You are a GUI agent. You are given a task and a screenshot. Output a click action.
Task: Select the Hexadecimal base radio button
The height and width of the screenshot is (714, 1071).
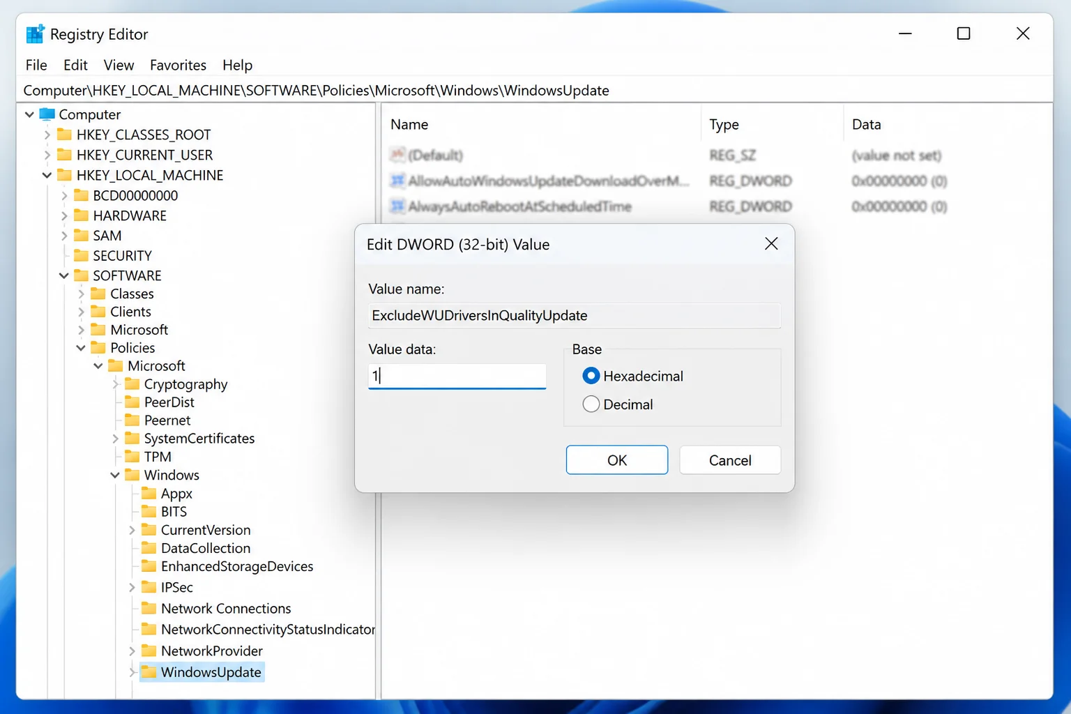coord(591,376)
